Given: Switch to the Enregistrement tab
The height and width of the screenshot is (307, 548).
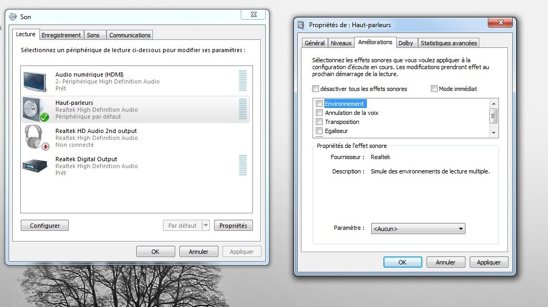Looking at the screenshot, I should point(61,35).
